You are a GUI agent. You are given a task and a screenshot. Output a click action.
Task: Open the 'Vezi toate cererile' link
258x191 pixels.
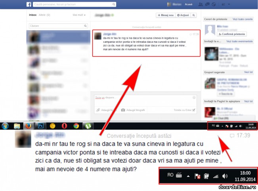[x=243, y=19]
